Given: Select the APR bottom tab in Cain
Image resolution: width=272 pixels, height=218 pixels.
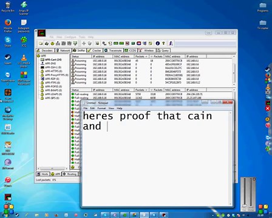Looking at the screenshot, I should pyautogui.click(x=56, y=174).
